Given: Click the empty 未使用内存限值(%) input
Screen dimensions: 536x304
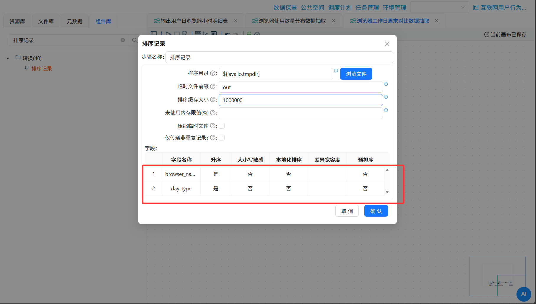Looking at the screenshot, I should (x=301, y=113).
